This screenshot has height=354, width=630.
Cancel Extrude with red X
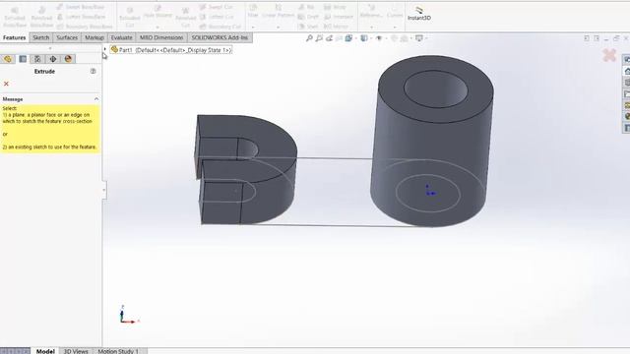pyautogui.click(x=6, y=84)
